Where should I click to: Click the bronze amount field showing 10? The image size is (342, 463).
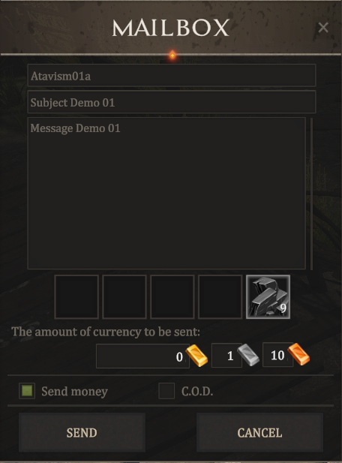[277, 355]
